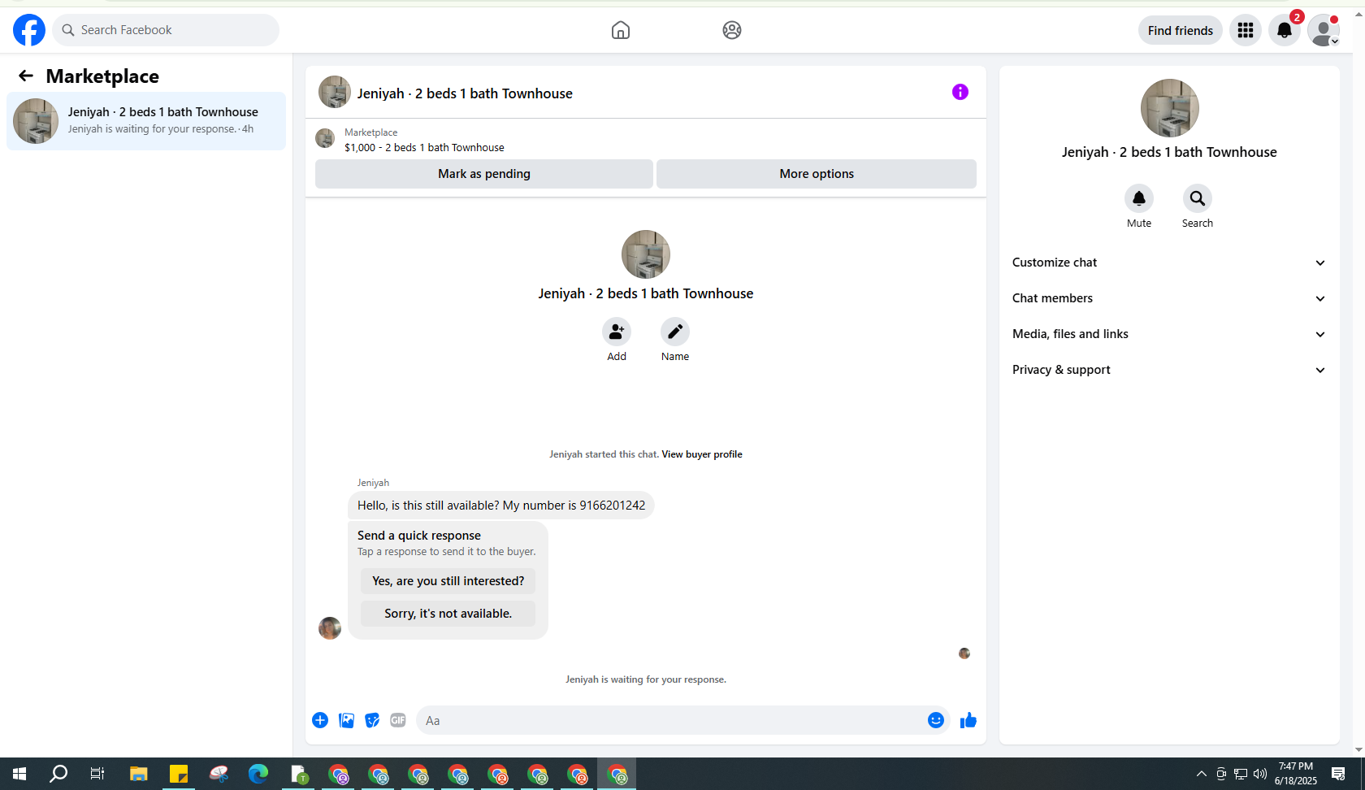Open the network icon in system tray

[1241, 774]
